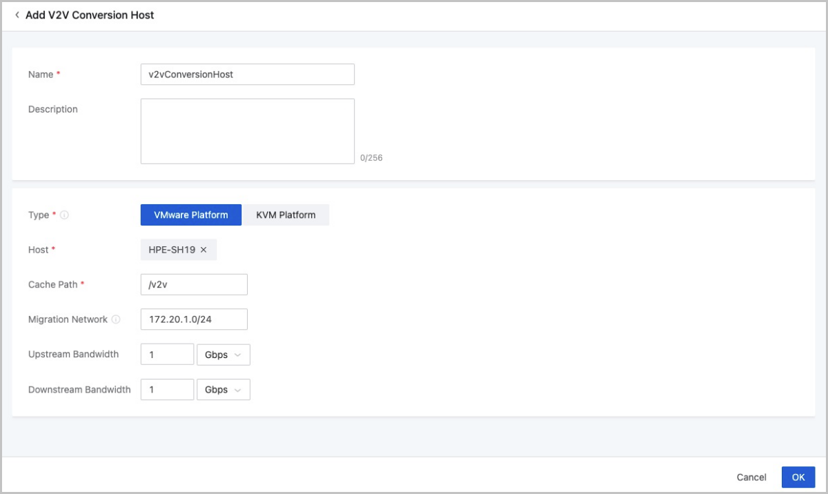Click the Migration Network input field
828x494 pixels.
pos(193,319)
